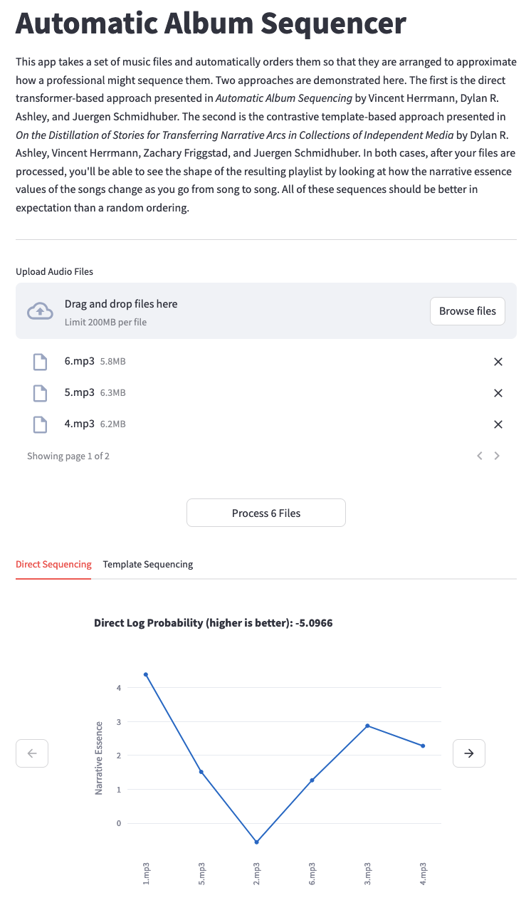Click the 3.mp3 data point on chart
531x920 pixels.
(367, 726)
